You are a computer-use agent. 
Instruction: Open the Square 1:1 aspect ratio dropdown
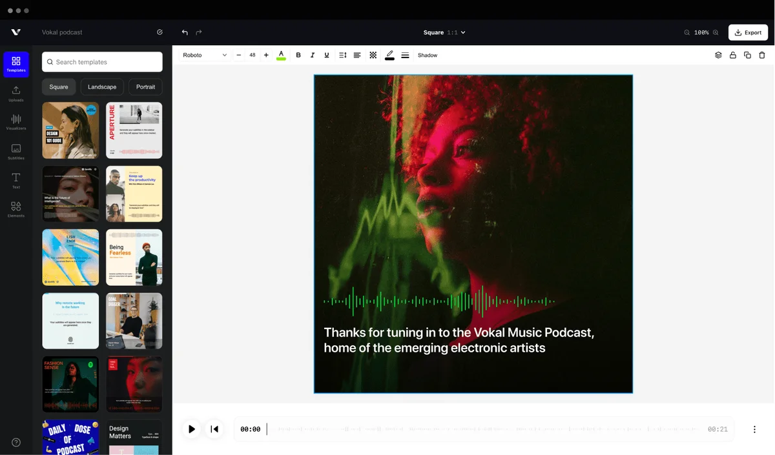444,32
